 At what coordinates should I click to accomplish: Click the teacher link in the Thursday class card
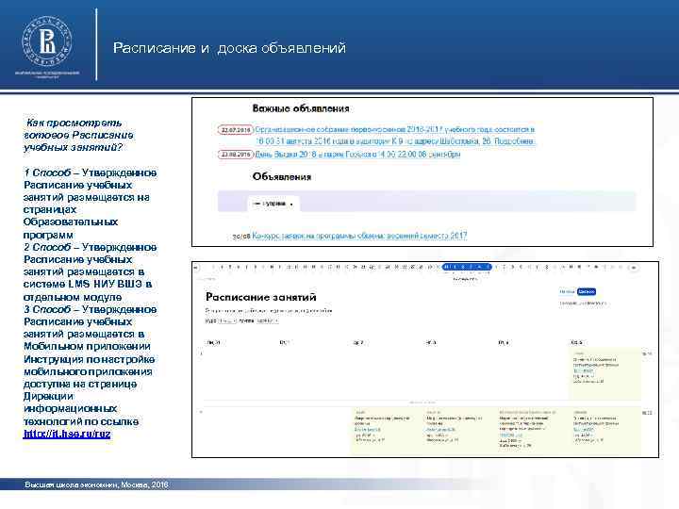(440, 430)
